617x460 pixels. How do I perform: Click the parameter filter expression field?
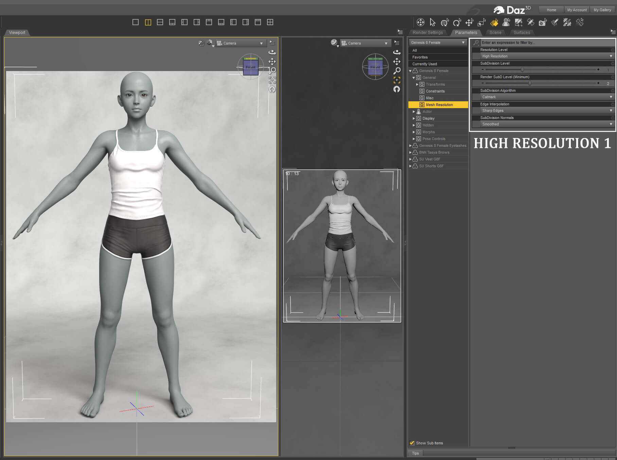click(x=547, y=42)
